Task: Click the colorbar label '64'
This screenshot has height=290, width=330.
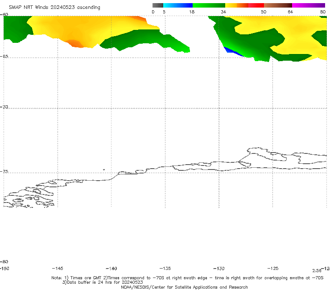Action: pyautogui.click(x=290, y=12)
